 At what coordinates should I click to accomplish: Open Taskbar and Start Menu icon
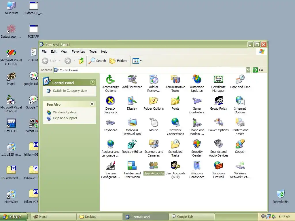[132, 170]
